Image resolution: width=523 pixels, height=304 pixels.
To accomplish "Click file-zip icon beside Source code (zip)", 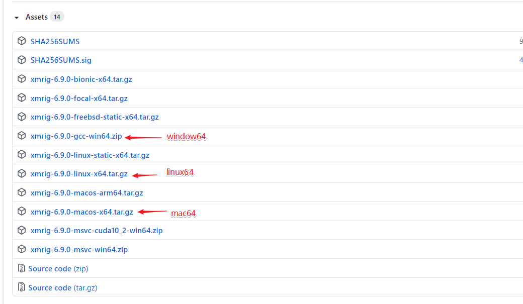I will click(22, 268).
